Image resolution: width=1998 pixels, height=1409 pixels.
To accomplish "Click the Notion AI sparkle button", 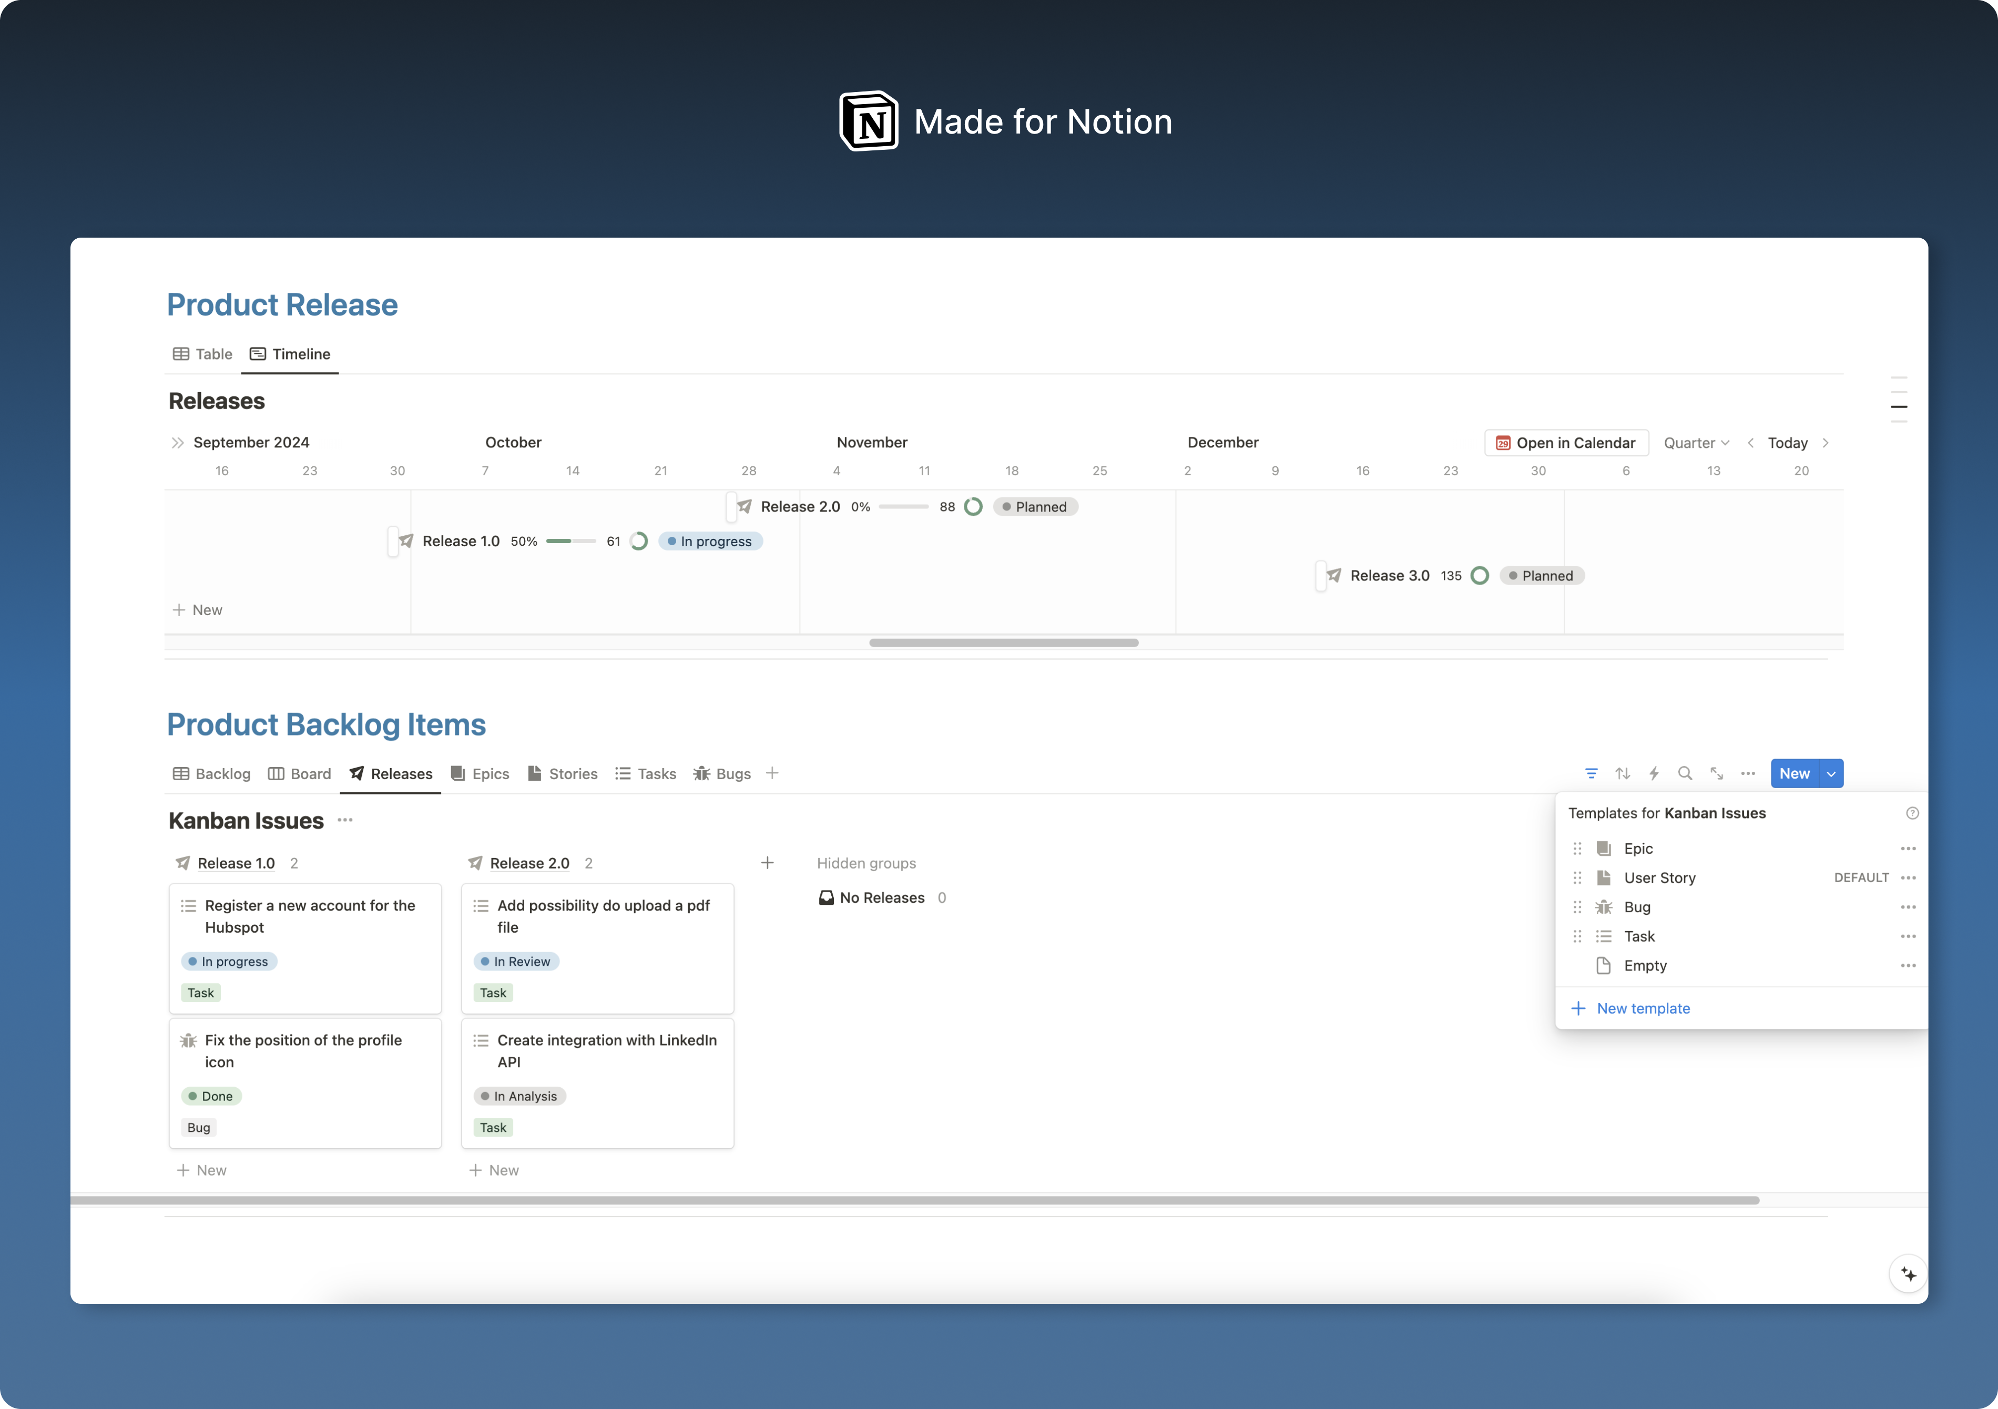I will (x=1908, y=1274).
